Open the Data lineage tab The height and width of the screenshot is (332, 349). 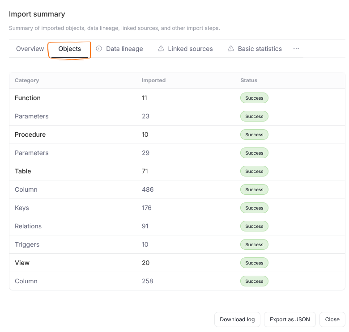click(x=124, y=49)
